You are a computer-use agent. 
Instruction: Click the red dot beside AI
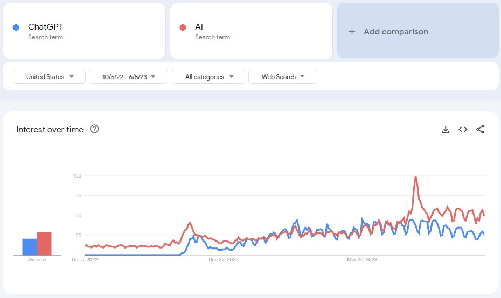coord(183,27)
